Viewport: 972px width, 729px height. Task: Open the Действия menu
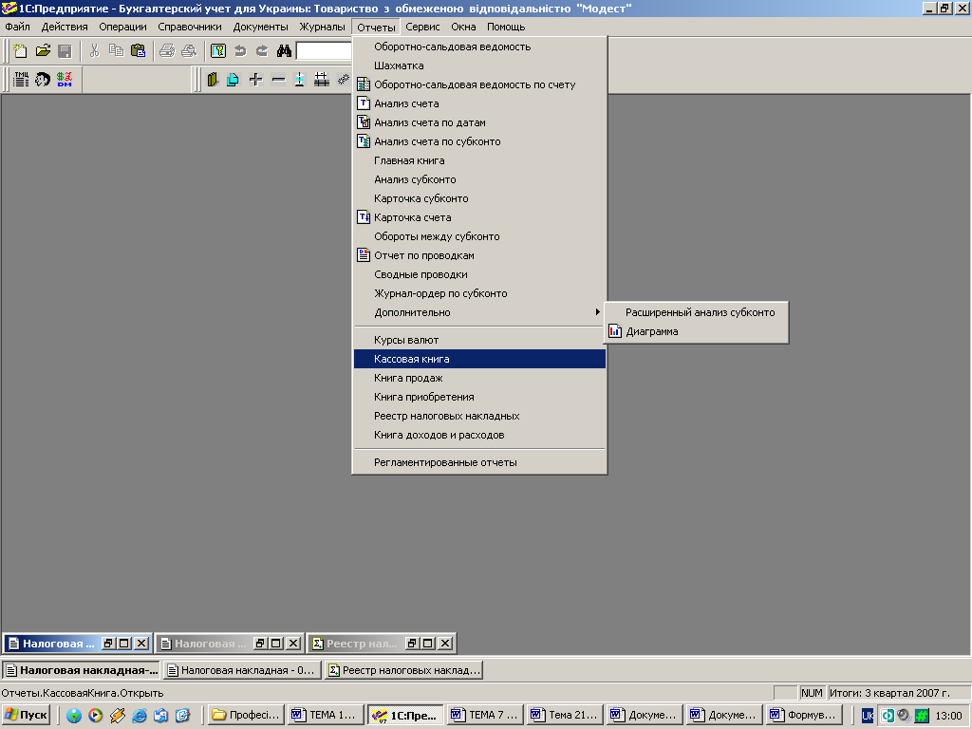[65, 27]
